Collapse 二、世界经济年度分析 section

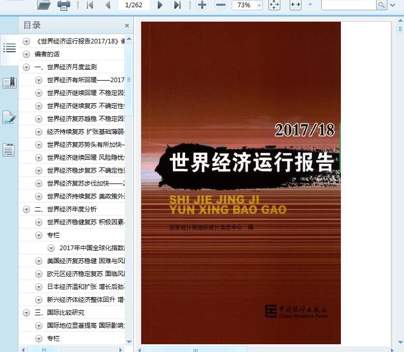(26, 209)
